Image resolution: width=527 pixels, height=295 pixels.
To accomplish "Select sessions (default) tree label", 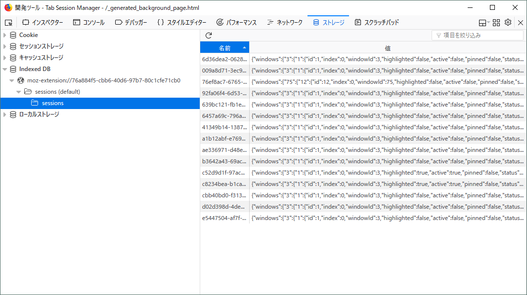I will [57, 92].
